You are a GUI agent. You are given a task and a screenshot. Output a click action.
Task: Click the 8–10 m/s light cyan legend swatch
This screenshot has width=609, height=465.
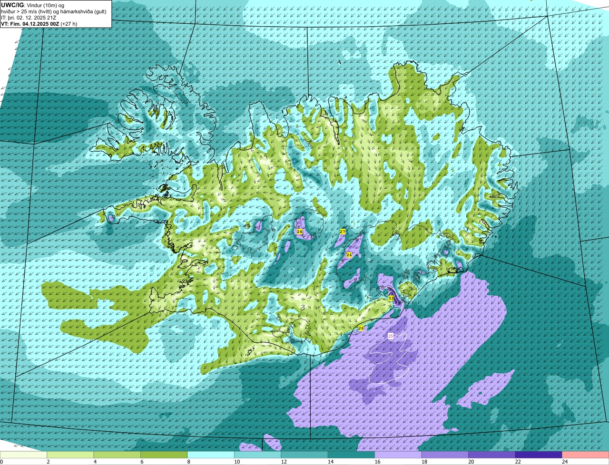click(x=211, y=455)
